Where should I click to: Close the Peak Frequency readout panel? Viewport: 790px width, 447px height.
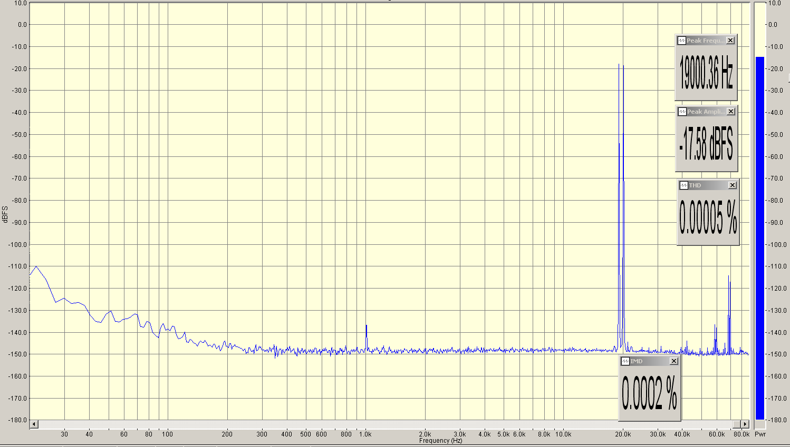[x=730, y=41]
